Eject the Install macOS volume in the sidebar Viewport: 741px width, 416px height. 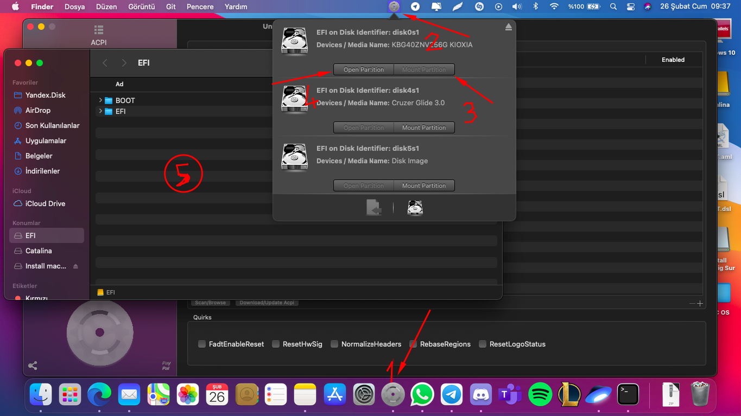(75, 266)
